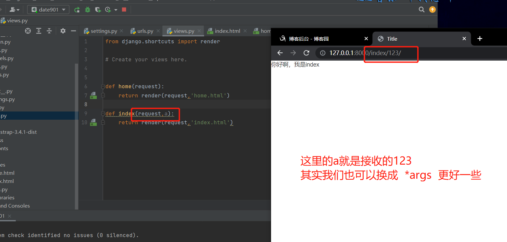Click the green Rerun icon in the toolbar
This screenshot has height=242, width=507.
77,10
